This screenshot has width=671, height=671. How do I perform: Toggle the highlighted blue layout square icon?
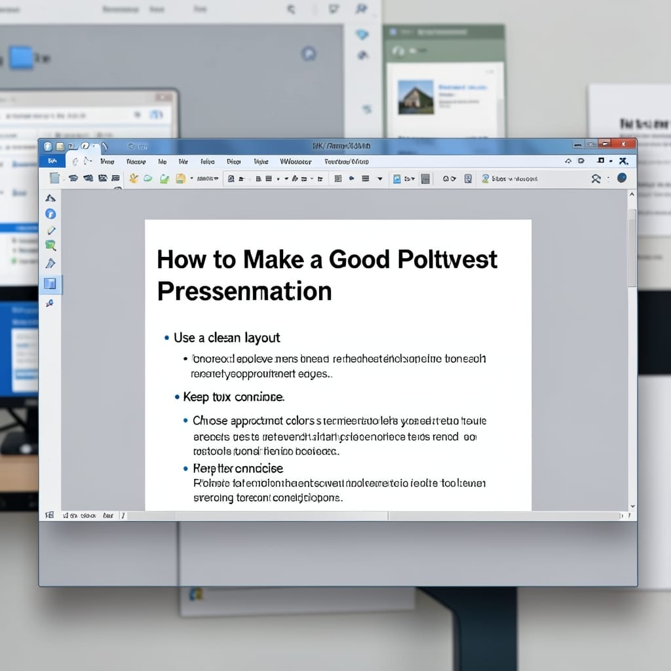click(50, 284)
